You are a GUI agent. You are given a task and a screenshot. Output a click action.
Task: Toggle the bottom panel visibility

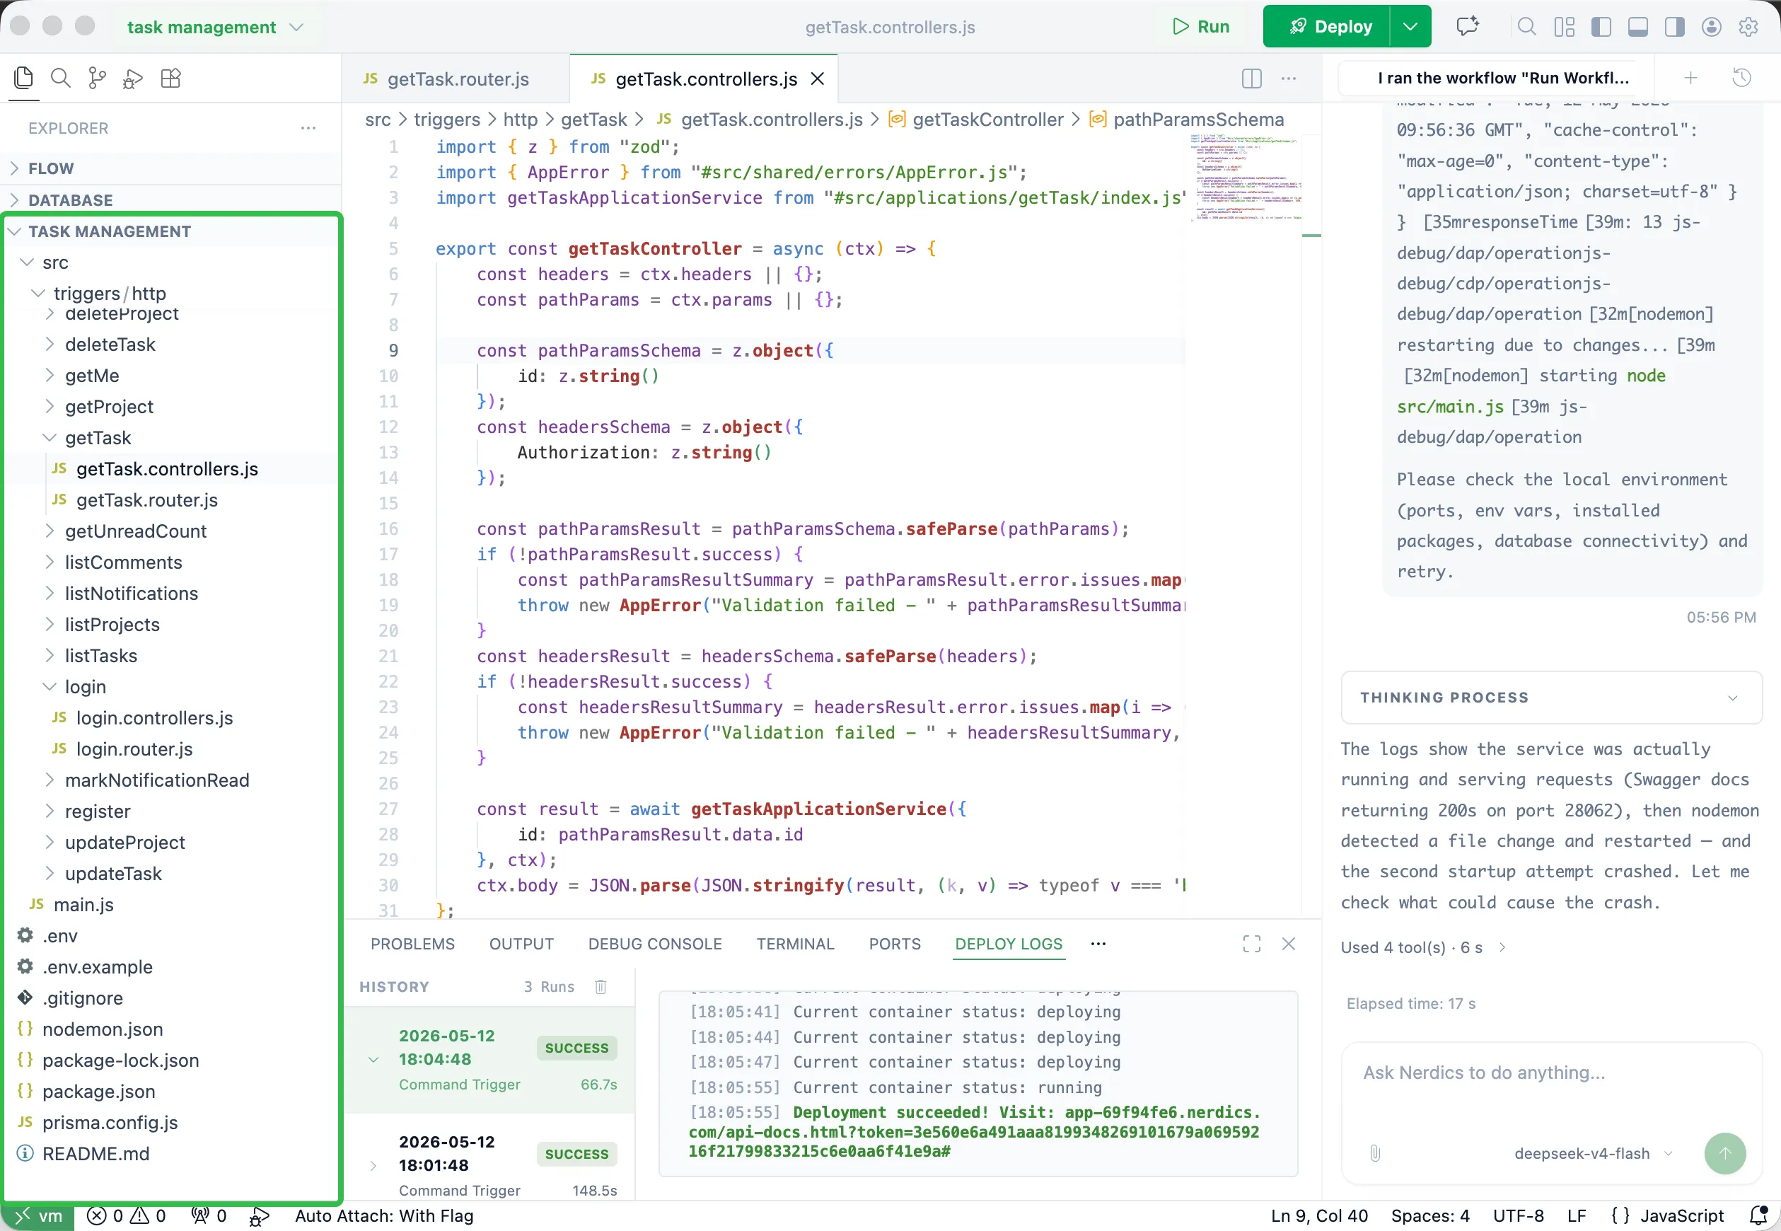click(1637, 27)
